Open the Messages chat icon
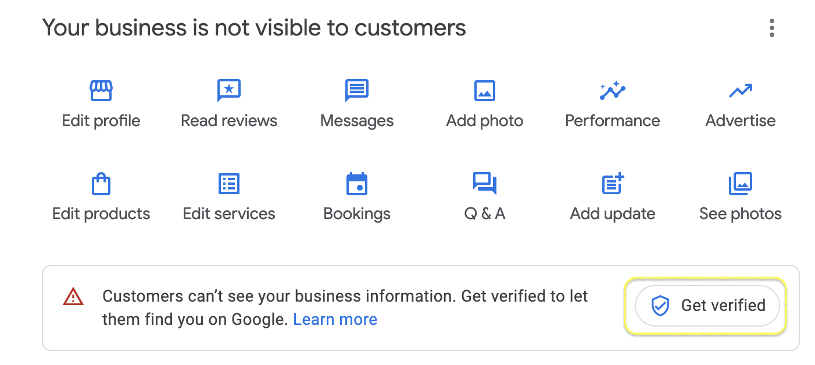The width and height of the screenshot is (815, 365). coord(357,91)
